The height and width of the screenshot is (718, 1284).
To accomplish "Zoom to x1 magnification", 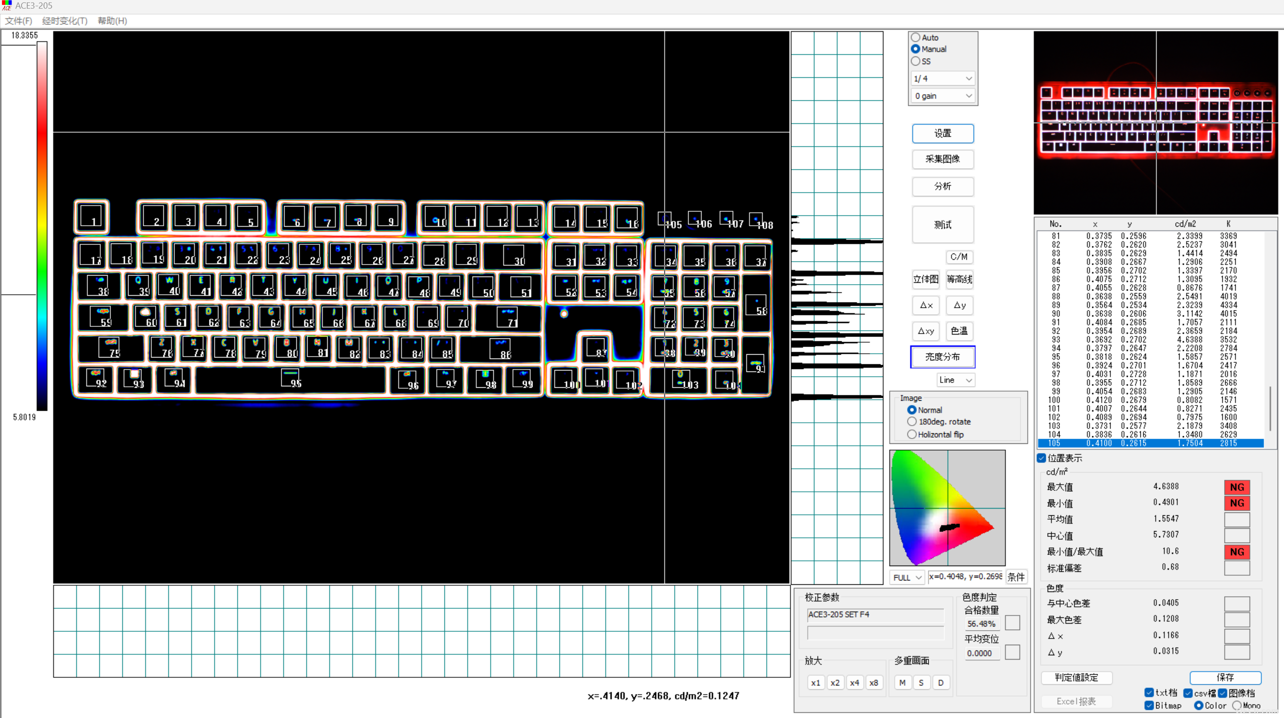I will point(815,683).
